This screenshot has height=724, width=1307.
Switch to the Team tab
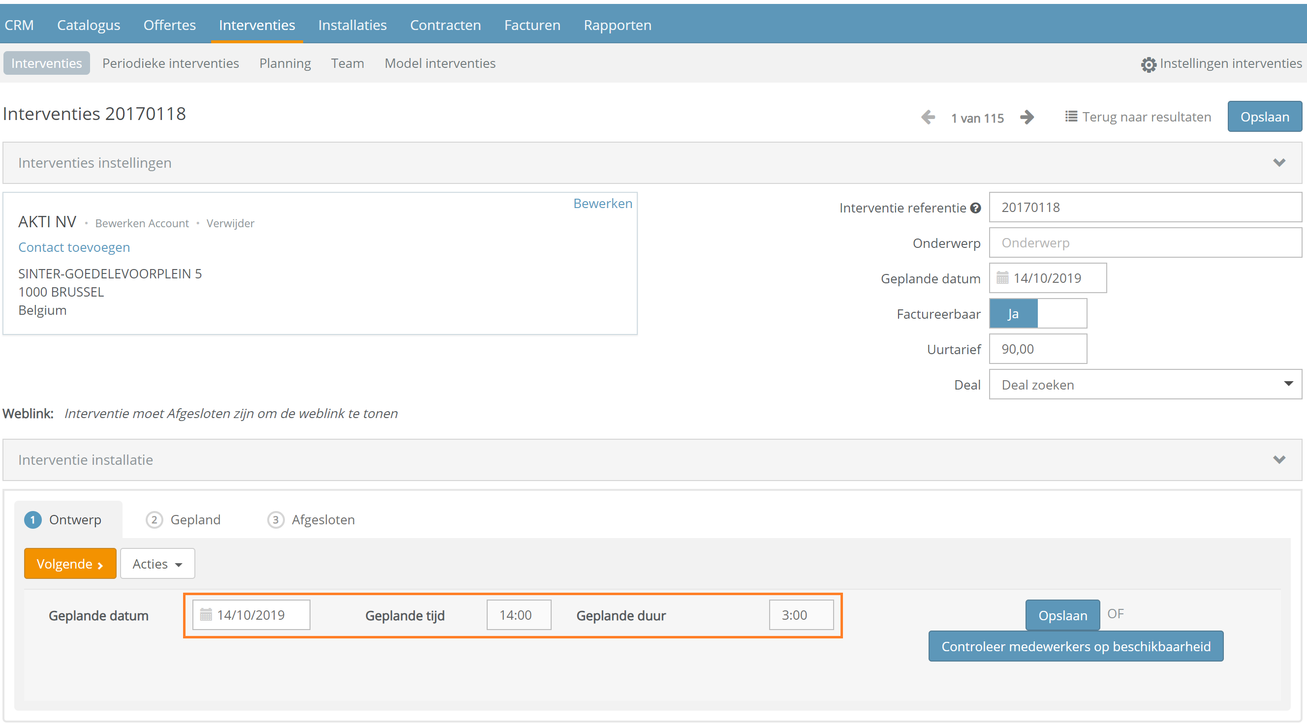(x=347, y=63)
